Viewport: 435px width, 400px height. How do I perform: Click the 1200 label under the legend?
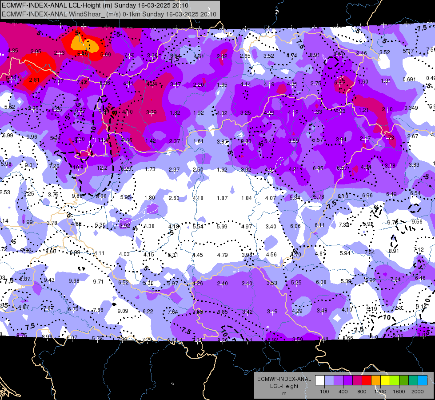point(380,392)
